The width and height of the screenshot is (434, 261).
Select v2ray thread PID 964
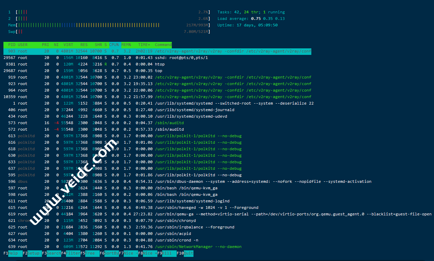(x=157, y=90)
